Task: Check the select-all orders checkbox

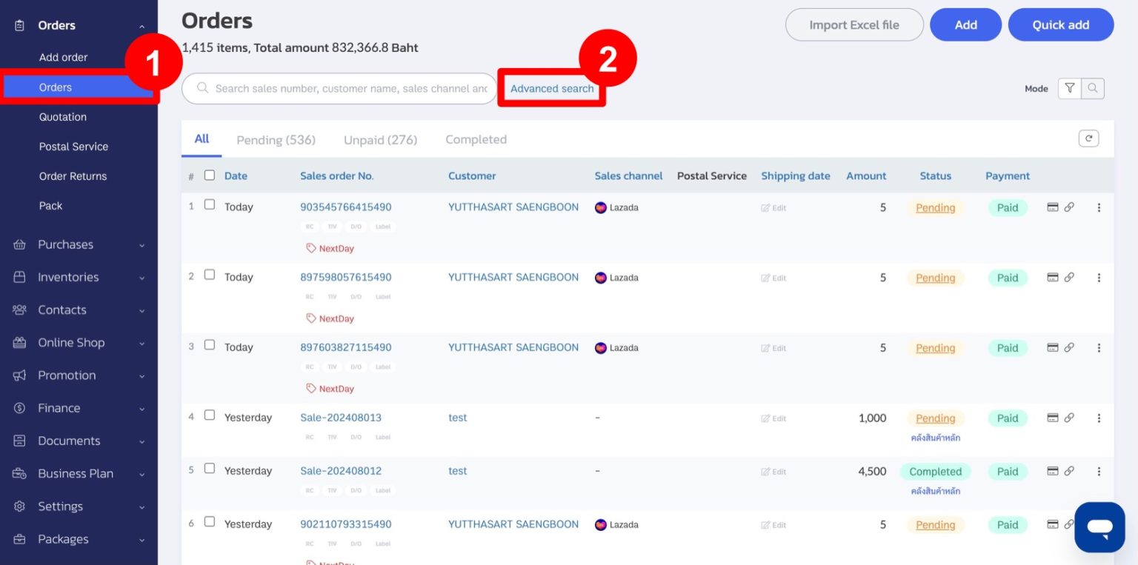Action: (x=210, y=175)
